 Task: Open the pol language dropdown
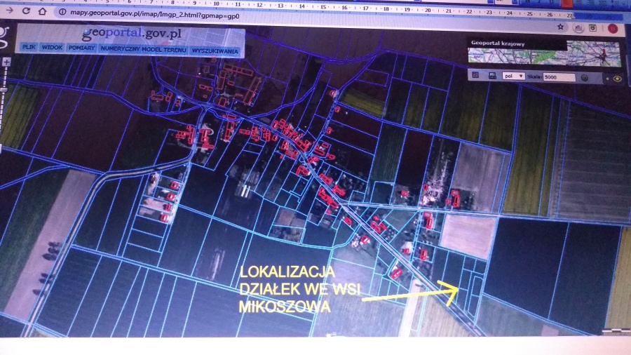(x=513, y=76)
